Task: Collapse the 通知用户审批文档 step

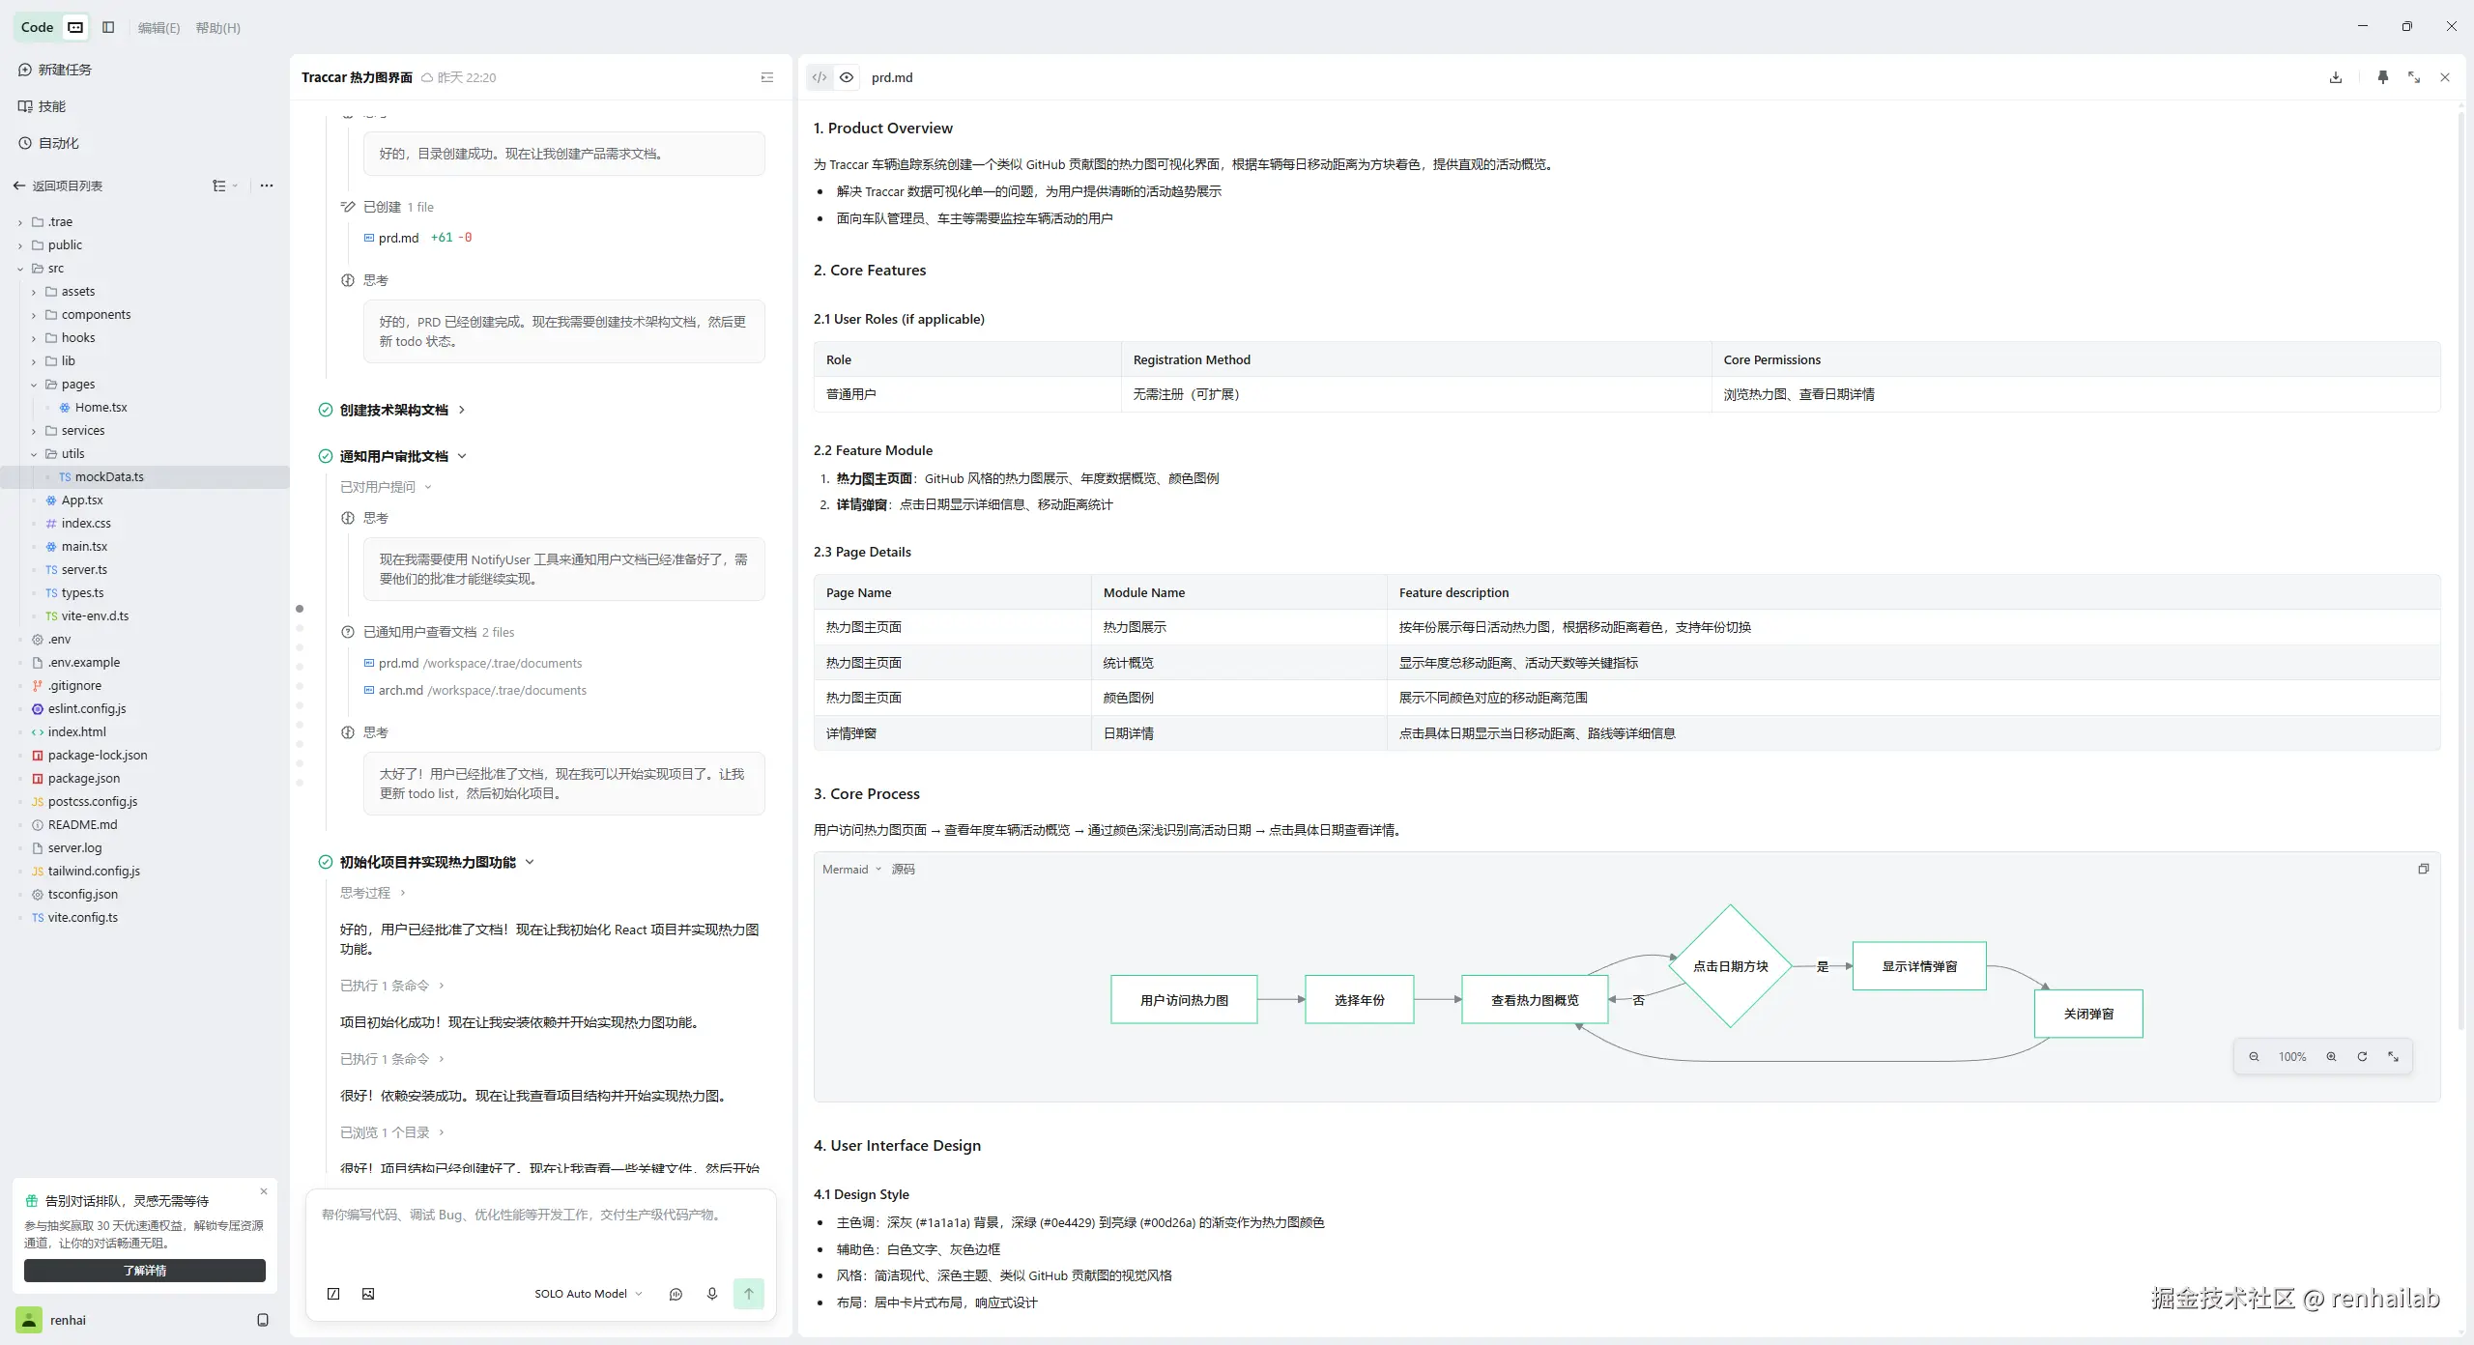Action: (x=462, y=456)
